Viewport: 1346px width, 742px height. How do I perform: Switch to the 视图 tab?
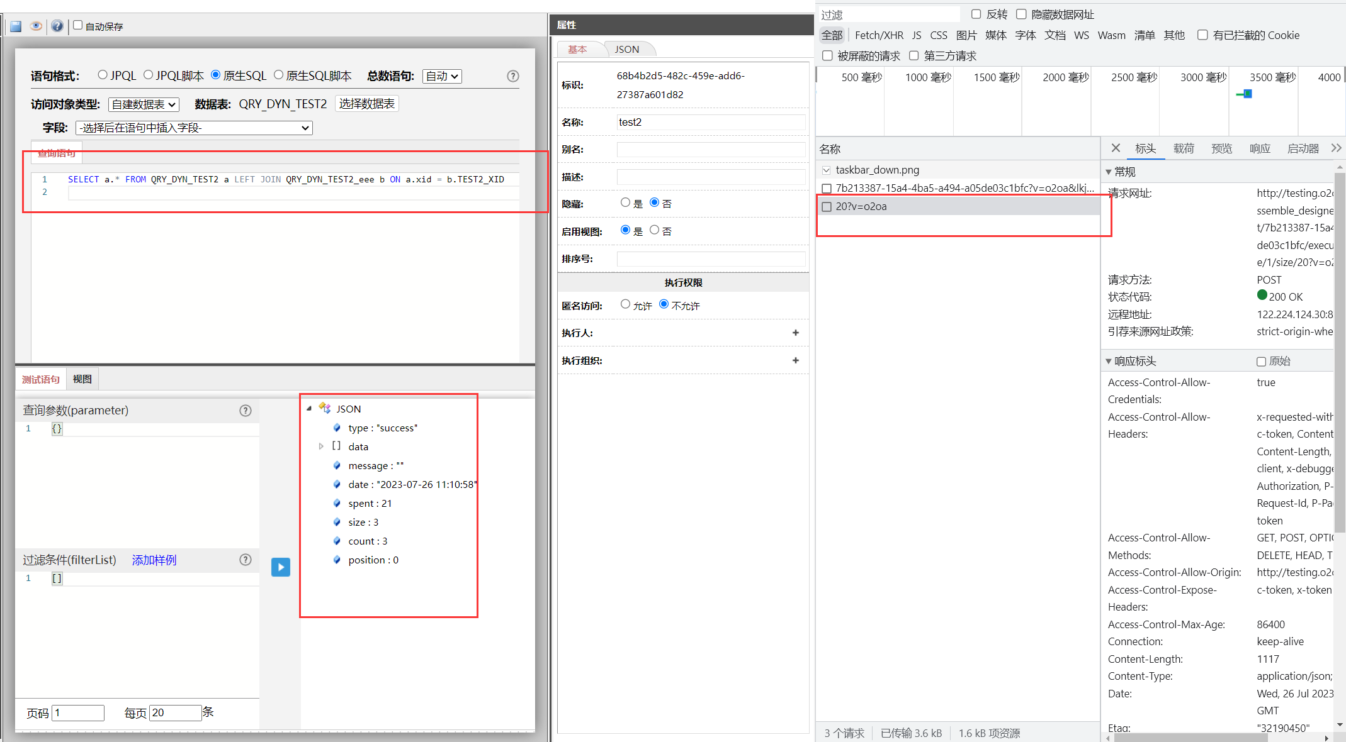click(82, 379)
